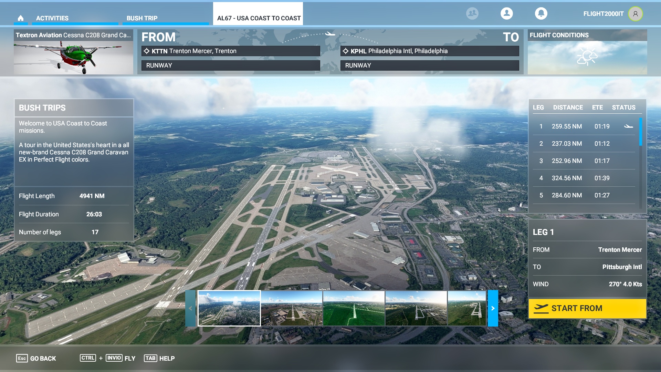Open the Cessna C208 Grand Caravan aircraft panel
The width and height of the screenshot is (661, 372).
tap(73, 52)
